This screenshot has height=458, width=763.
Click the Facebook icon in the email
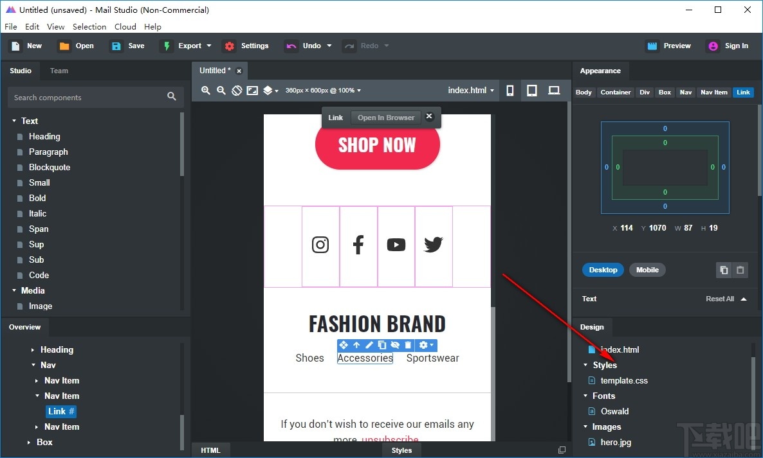[x=358, y=245]
